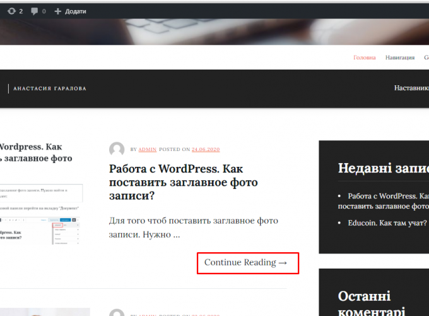Click the excerpt text Для того чтоб поставить
The height and width of the screenshot is (316, 429).
tap(194, 228)
